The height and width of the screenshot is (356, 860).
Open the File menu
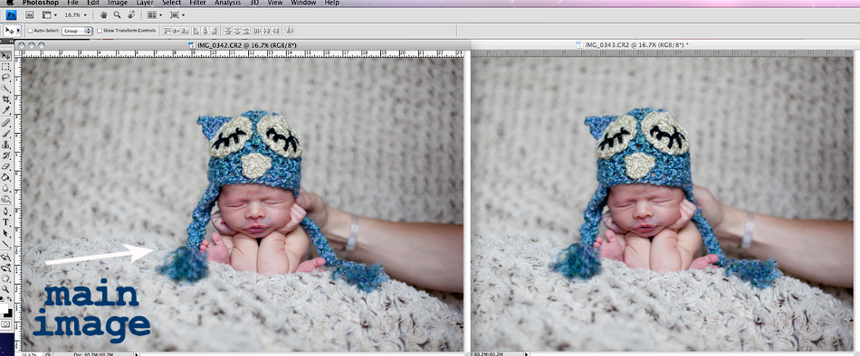tap(72, 3)
